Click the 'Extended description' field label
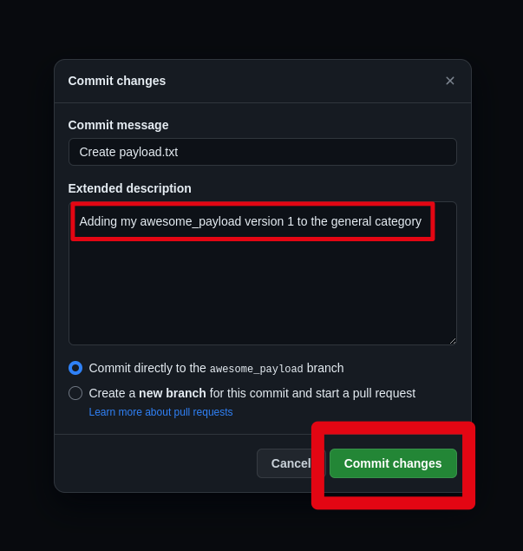 point(129,188)
